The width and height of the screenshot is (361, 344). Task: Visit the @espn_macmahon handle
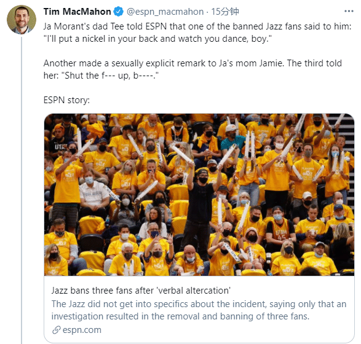(x=165, y=12)
